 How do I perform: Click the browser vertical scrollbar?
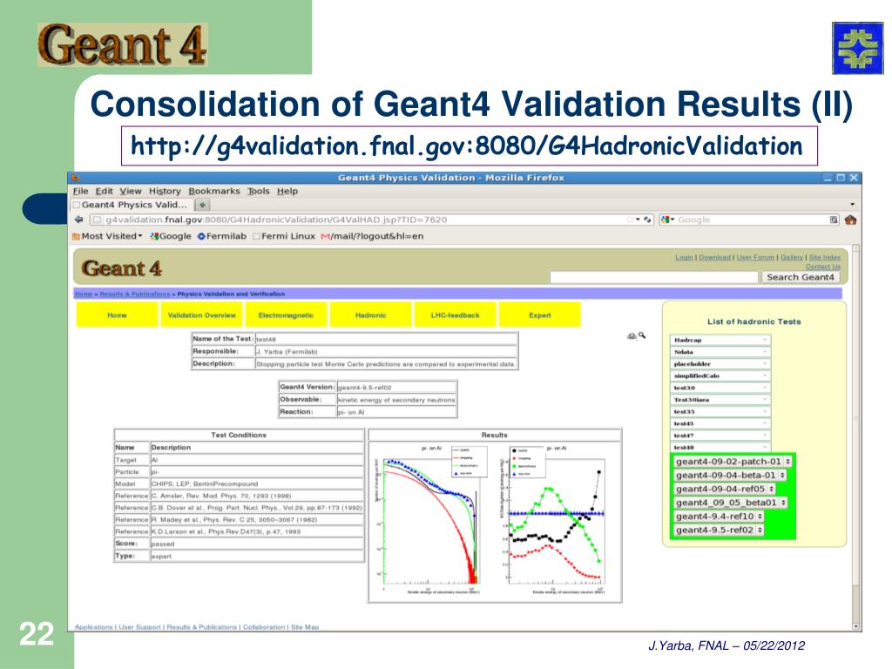pyautogui.click(x=856, y=438)
